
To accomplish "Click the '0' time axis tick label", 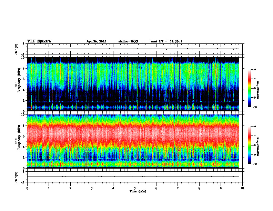I will tap(27, 188).
